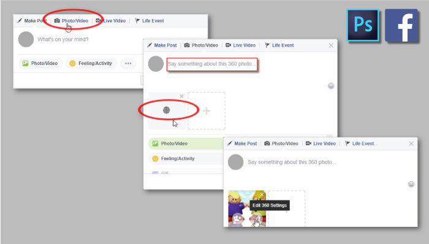Click the globe upload placeholder thumbnail
This screenshot has height=244, width=429.
[167, 110]
